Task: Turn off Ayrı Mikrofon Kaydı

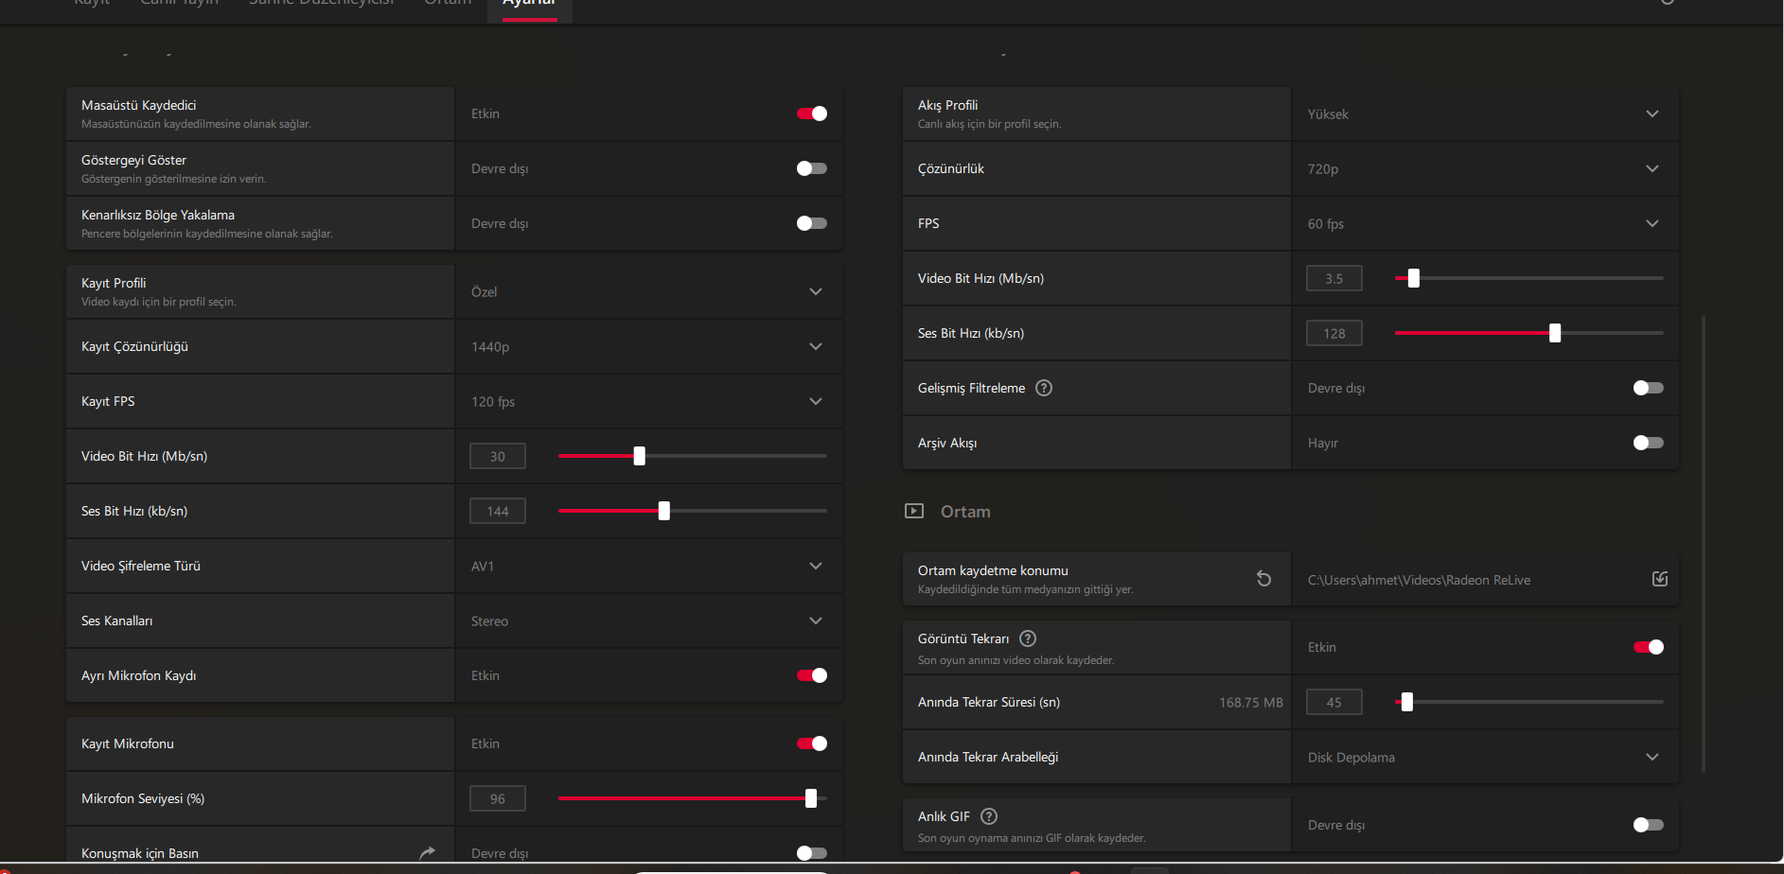Action: [812, 675]
